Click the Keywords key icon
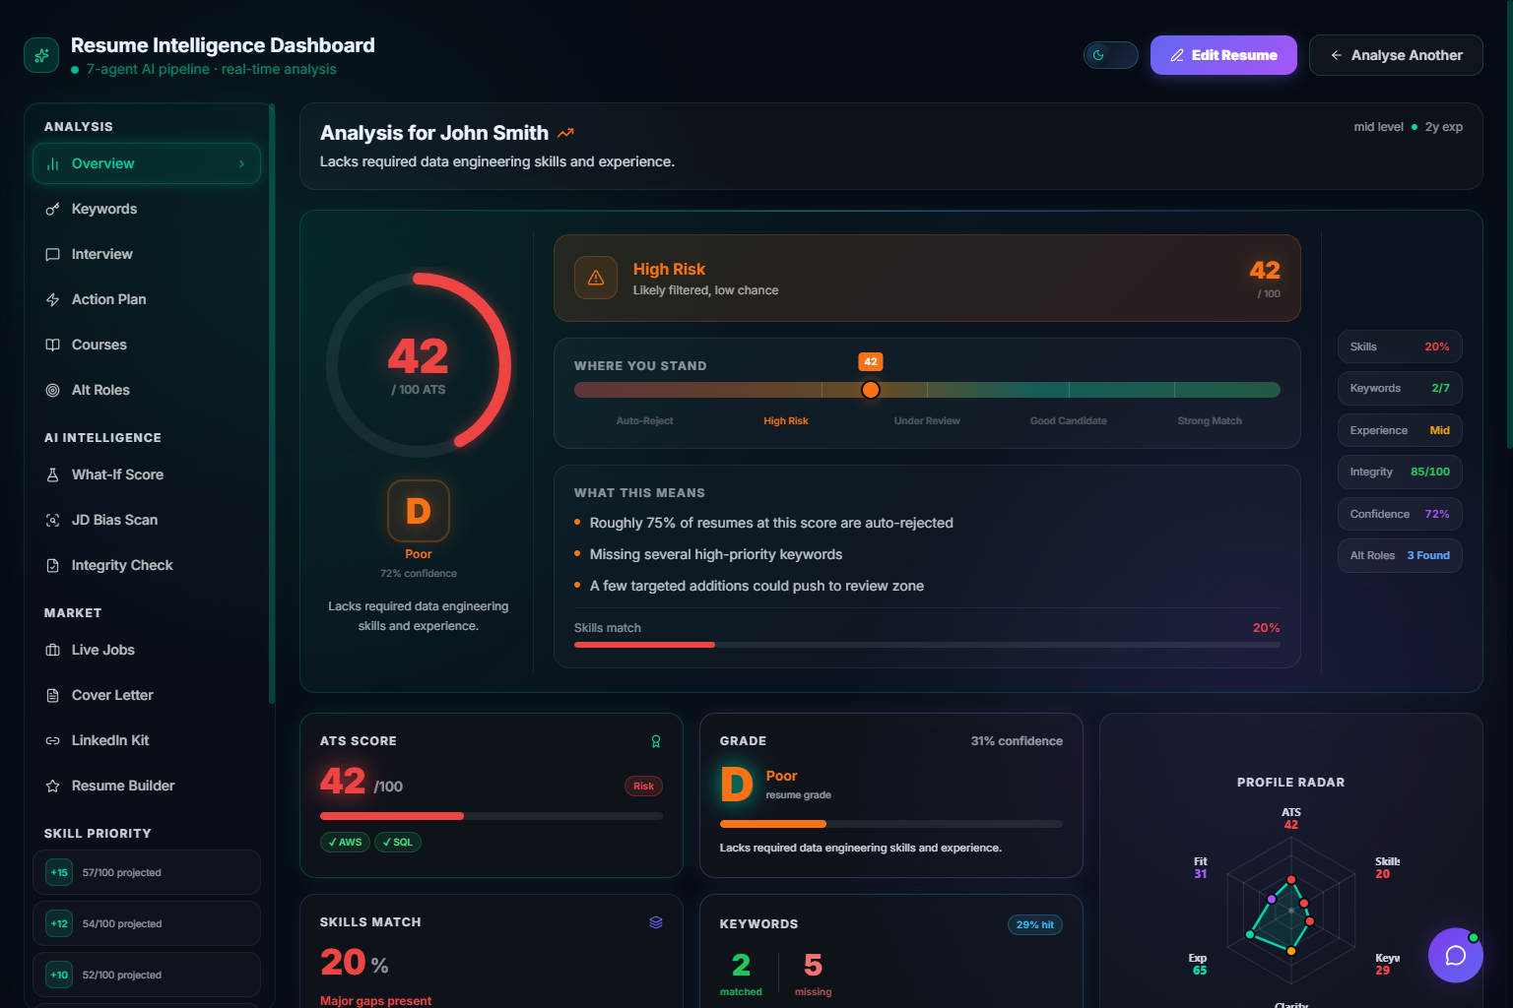 point(53,209)
